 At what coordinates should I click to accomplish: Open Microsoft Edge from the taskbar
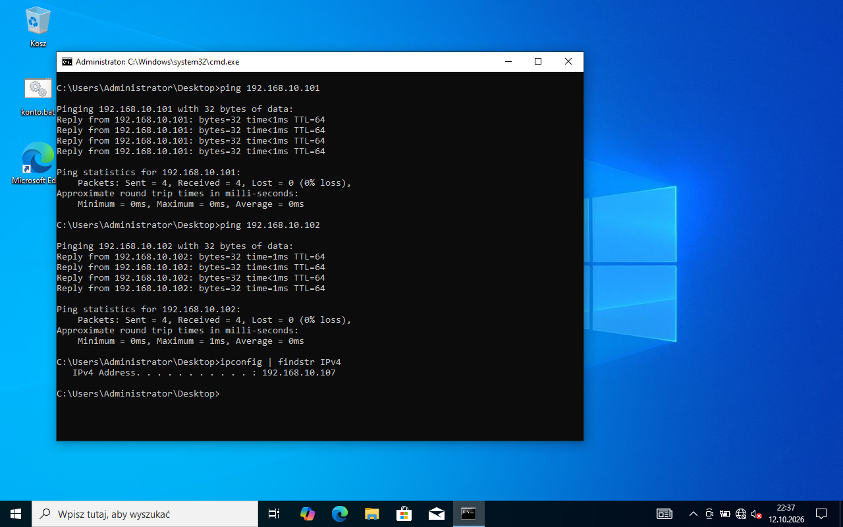(340, 514)
